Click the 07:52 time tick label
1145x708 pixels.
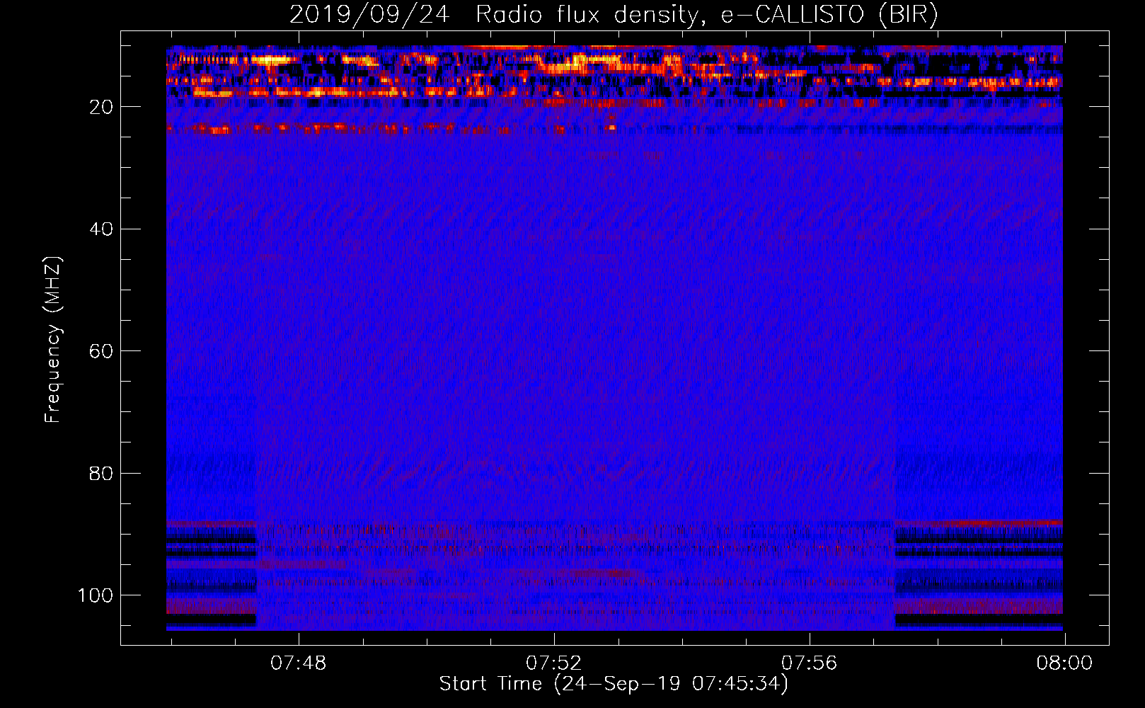coord(553,663)
